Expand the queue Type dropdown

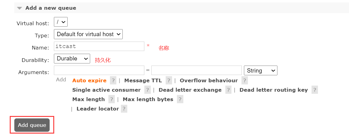(x=88, y=34)
